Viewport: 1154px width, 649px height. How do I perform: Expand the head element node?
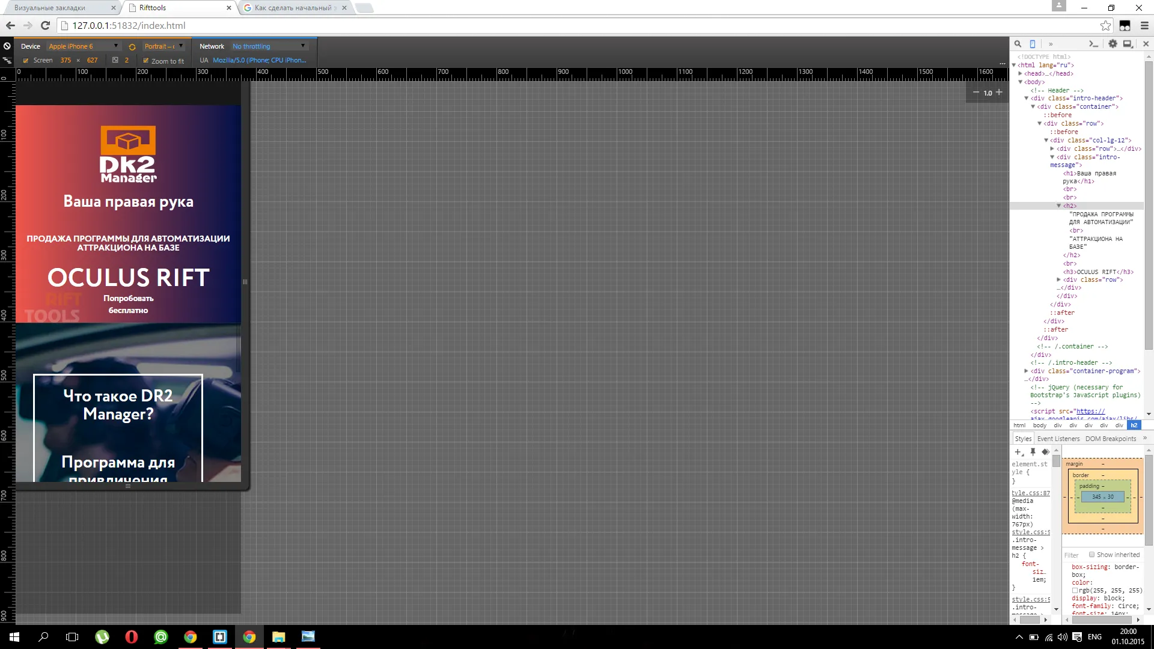(1020, 73)
